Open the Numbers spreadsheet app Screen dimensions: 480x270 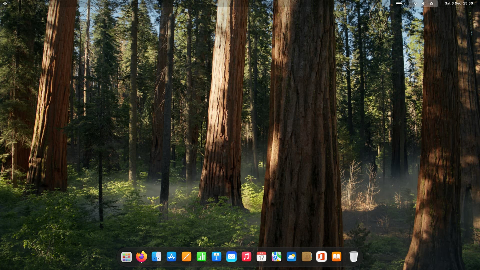[x=201, y=257]
